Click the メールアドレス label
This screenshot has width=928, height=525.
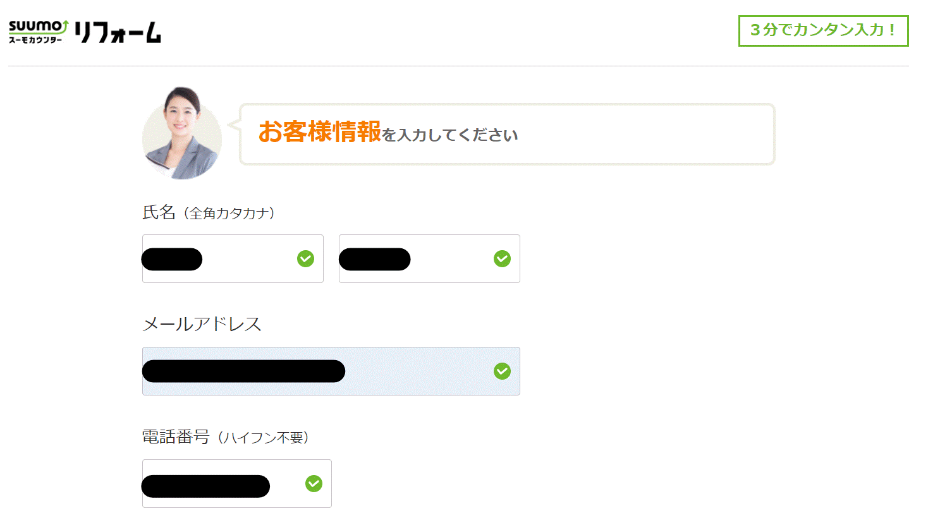[x=202, y=324]
